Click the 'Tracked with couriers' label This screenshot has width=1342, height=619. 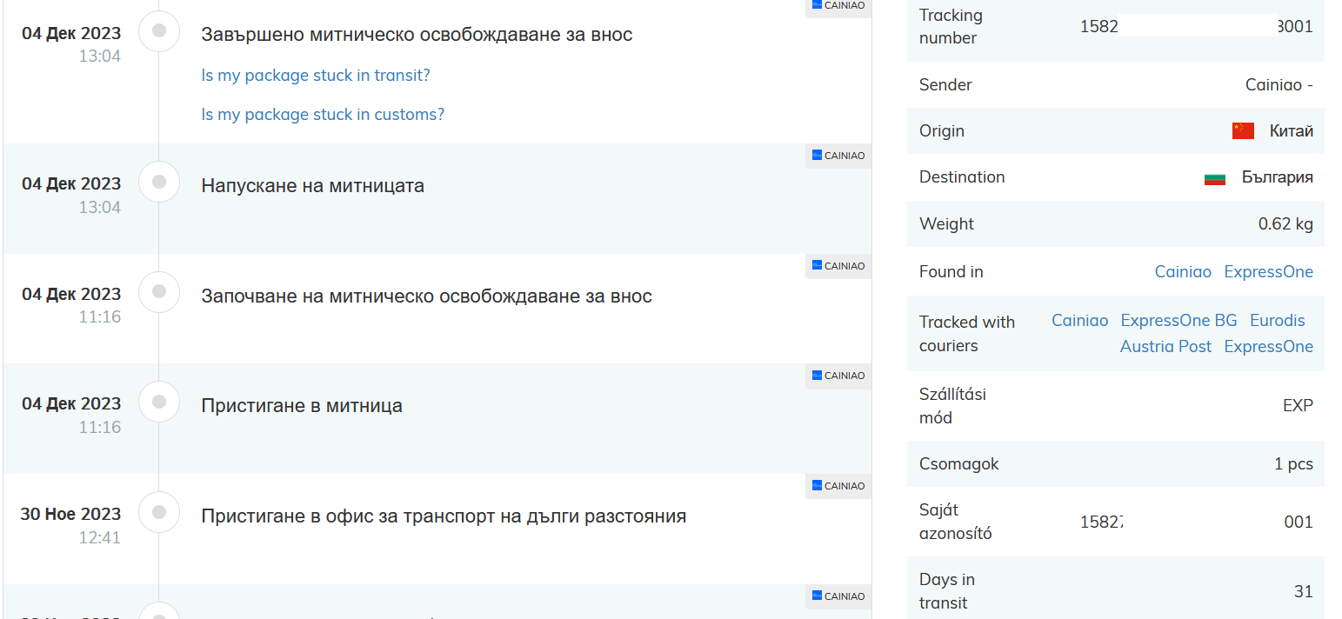pos(967,334)
